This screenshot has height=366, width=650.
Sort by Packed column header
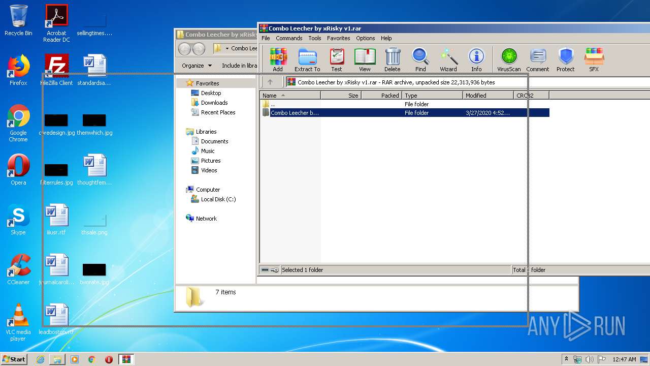click(381, 95)
